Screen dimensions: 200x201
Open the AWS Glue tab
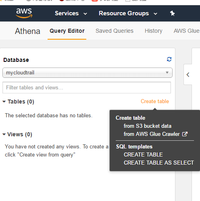coord(187,31)
